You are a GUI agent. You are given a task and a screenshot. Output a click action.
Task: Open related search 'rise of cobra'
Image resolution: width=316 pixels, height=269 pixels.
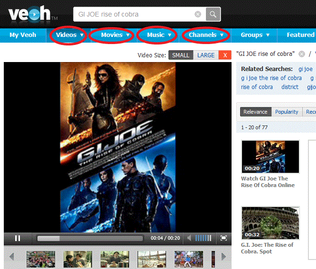[x=257, y=87]
